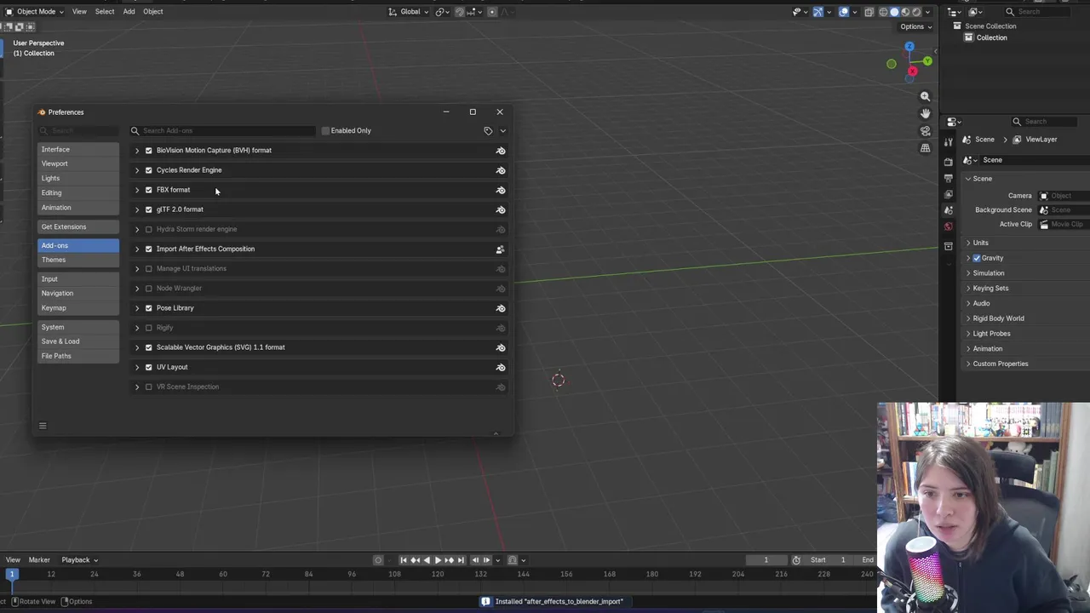
Task: Check the Enabled Only filter
Action: (x=325, y=131)
